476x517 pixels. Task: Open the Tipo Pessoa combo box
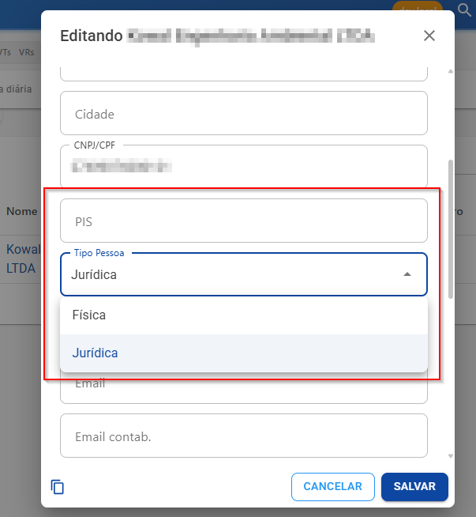[244, 274]
